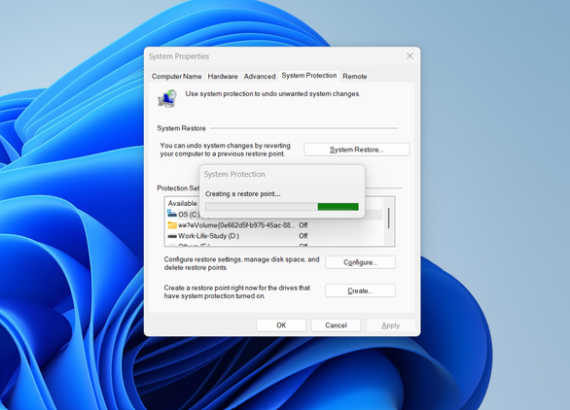The image size is (570, 410).
Task: Select the Advanced tab
Action: pos(260,76)
